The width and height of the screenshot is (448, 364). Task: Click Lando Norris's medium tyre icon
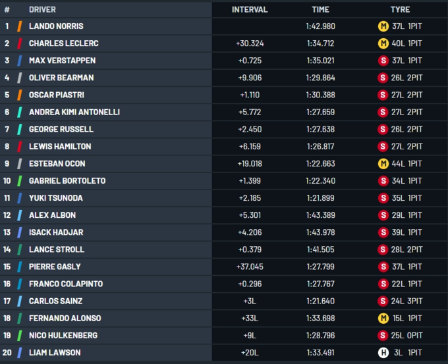pyautogui.click(x=383, y=26)
